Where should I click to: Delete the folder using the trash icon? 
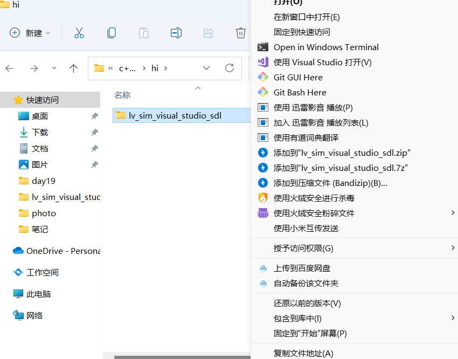tap(241, 33)
